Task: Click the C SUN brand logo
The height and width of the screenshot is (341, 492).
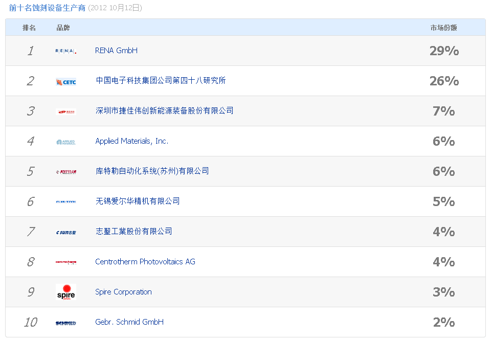Action: click(65, 232)
